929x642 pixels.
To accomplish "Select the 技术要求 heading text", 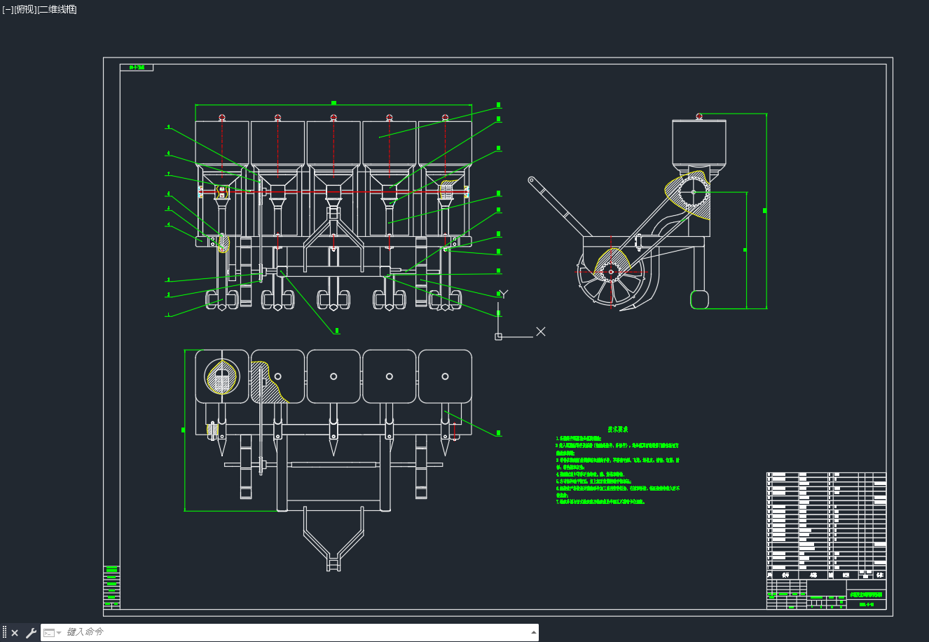I will [x=617, y=430].
